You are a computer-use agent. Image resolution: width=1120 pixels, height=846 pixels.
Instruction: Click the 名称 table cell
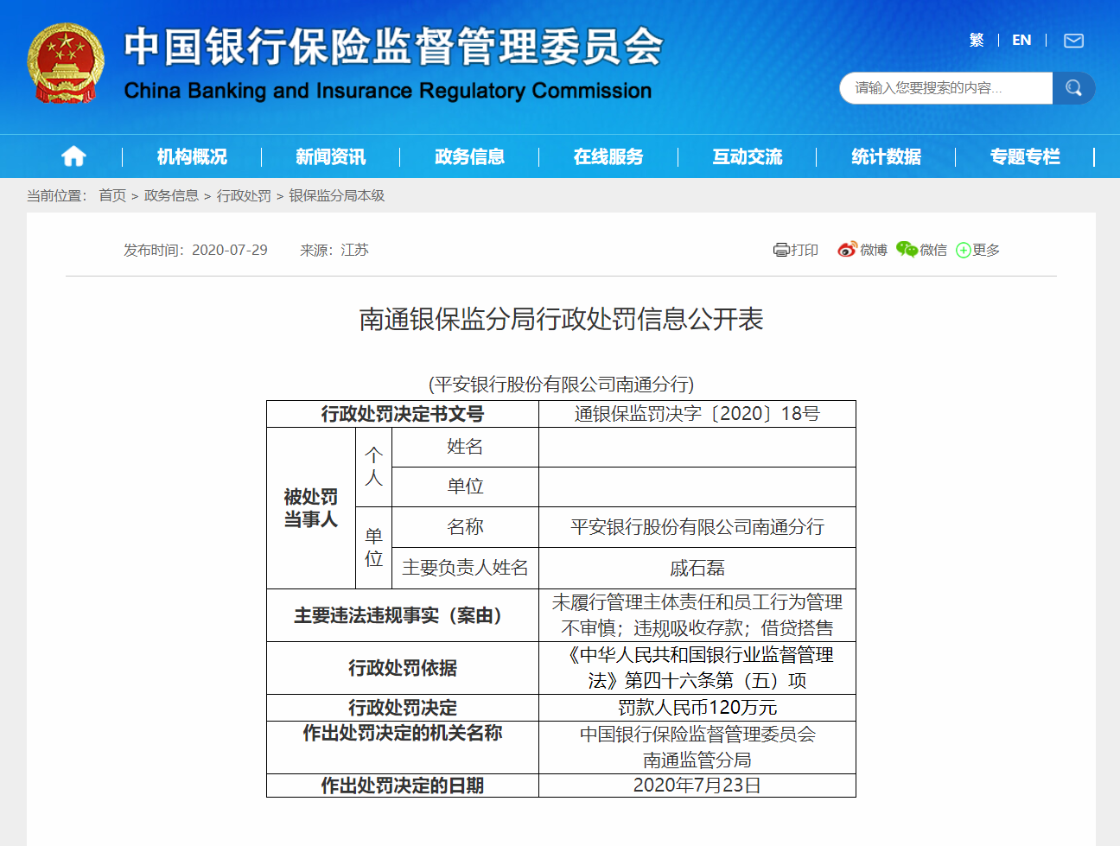click(465, 527)
